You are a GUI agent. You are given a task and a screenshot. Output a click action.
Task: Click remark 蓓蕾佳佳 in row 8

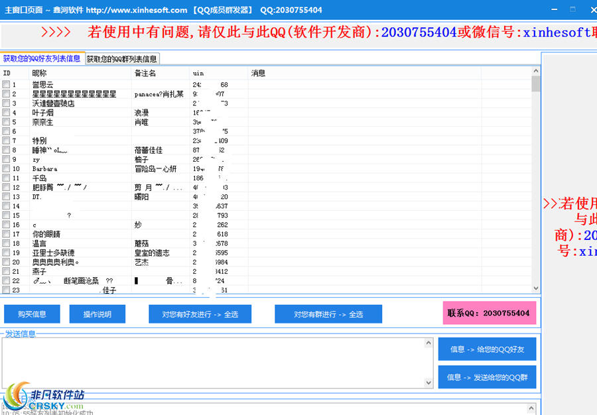point(149,150)
